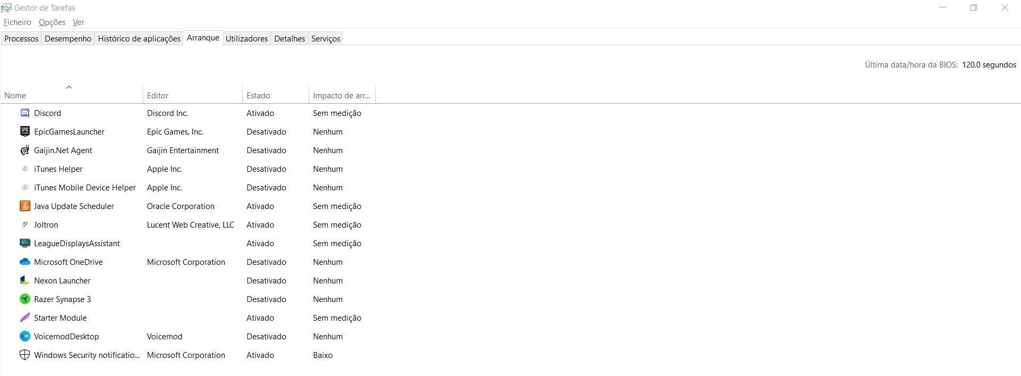Click the Starter Module feather icon
The image size is (1021, 376).
24,317
